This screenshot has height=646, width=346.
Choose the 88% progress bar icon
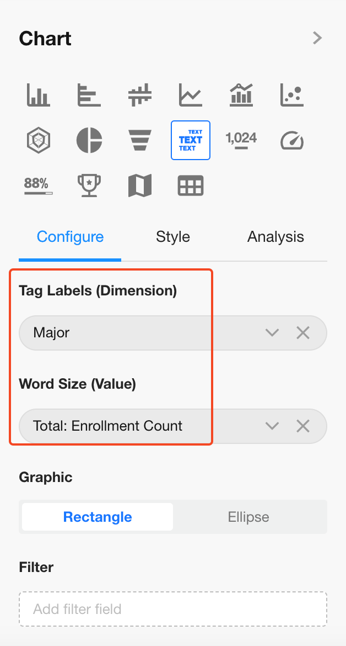(38, 186)
